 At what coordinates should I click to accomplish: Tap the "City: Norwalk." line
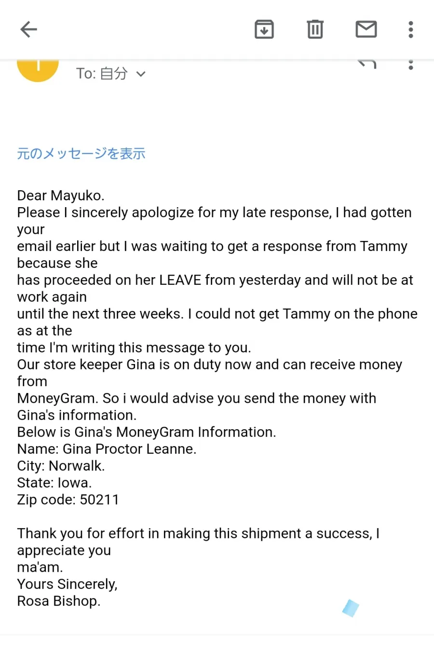coord(61,466)
